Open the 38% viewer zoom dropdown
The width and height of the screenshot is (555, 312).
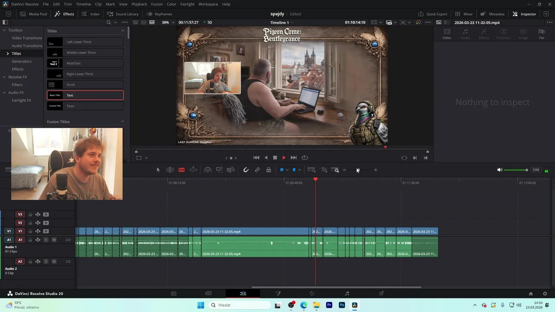(x=168, y=22)
